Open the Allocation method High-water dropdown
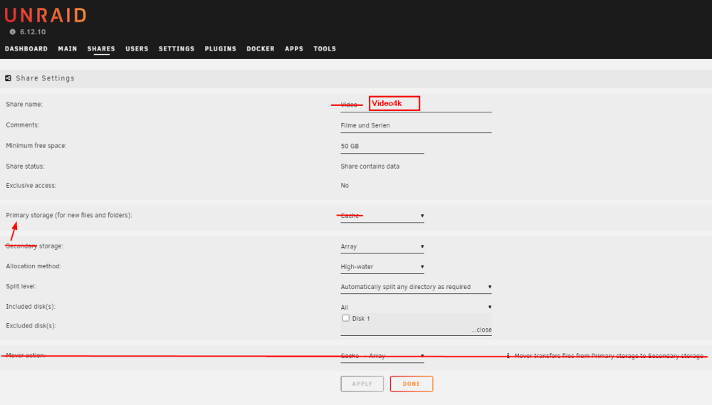Screen dimensions: 712x405 coord(382,266)
